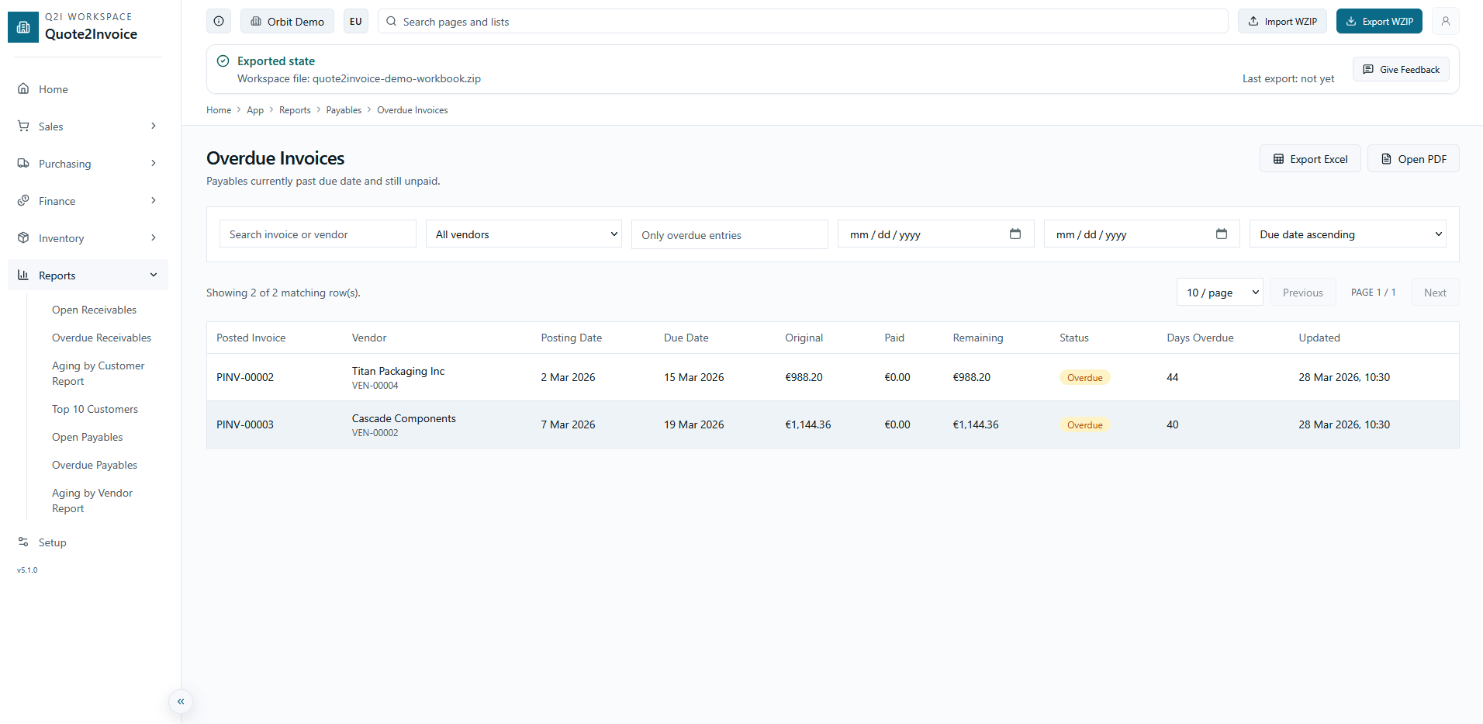Collapse sidebar with double-chevron icon
Screen dimensions: 1483x724
[x=181, y=701]
